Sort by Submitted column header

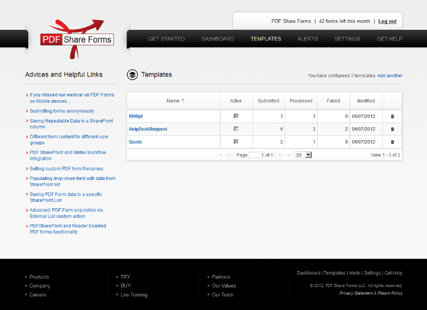tap(268, 101)
